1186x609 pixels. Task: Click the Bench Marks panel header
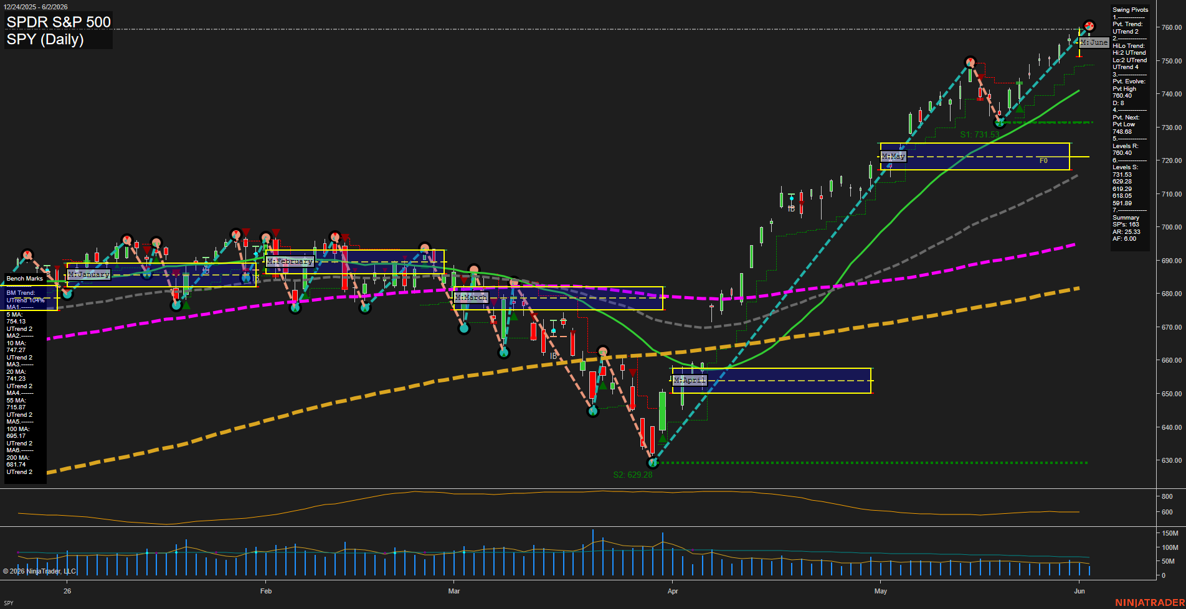tap(24, 279)
